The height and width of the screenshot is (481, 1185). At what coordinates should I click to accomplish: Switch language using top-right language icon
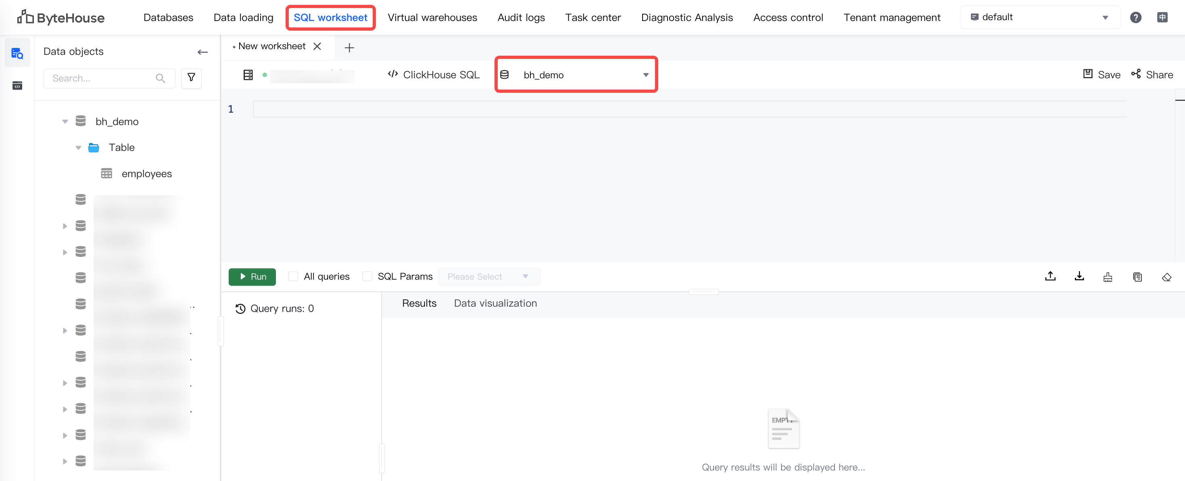(x=1162, y=17)
